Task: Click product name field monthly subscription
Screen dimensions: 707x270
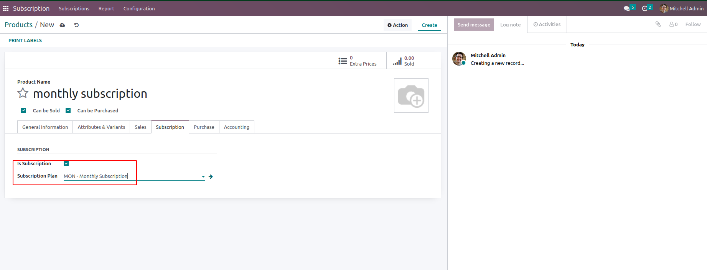Action: click(90, 94)
